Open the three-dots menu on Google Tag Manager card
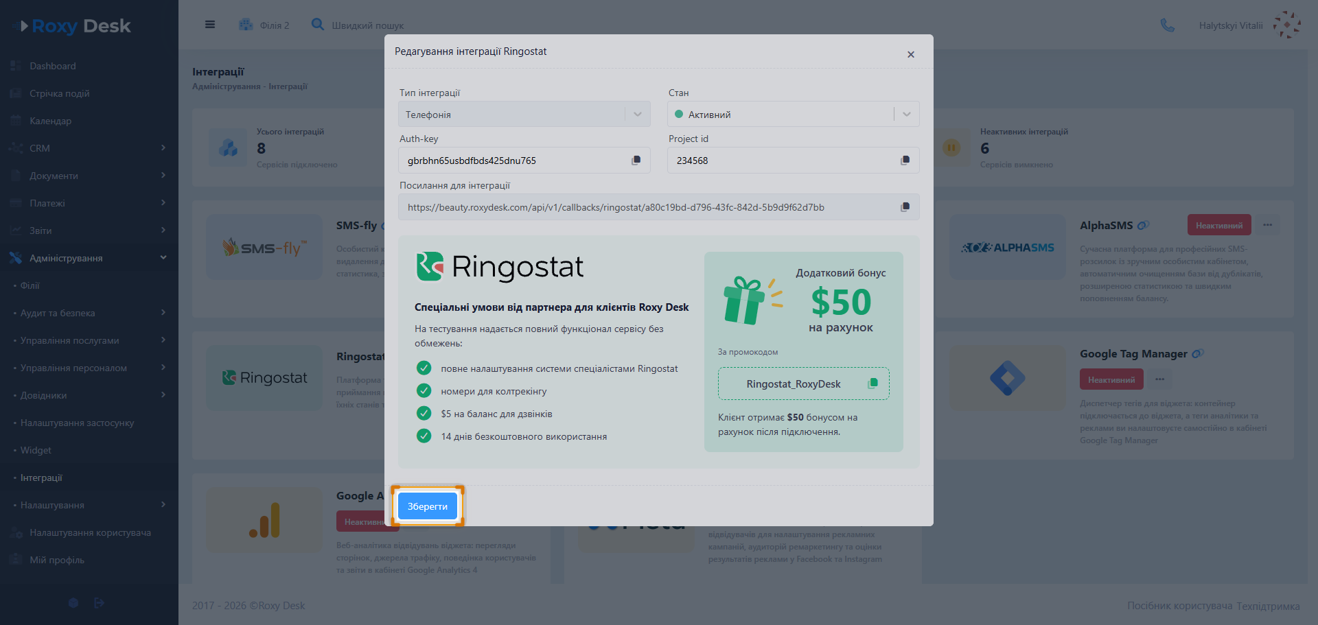Viewport: 1318px width, 625px height. (x=1160, y=379)
